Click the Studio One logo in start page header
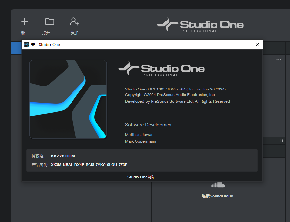Viewport: 290px width, 222px height. [200, 25]
